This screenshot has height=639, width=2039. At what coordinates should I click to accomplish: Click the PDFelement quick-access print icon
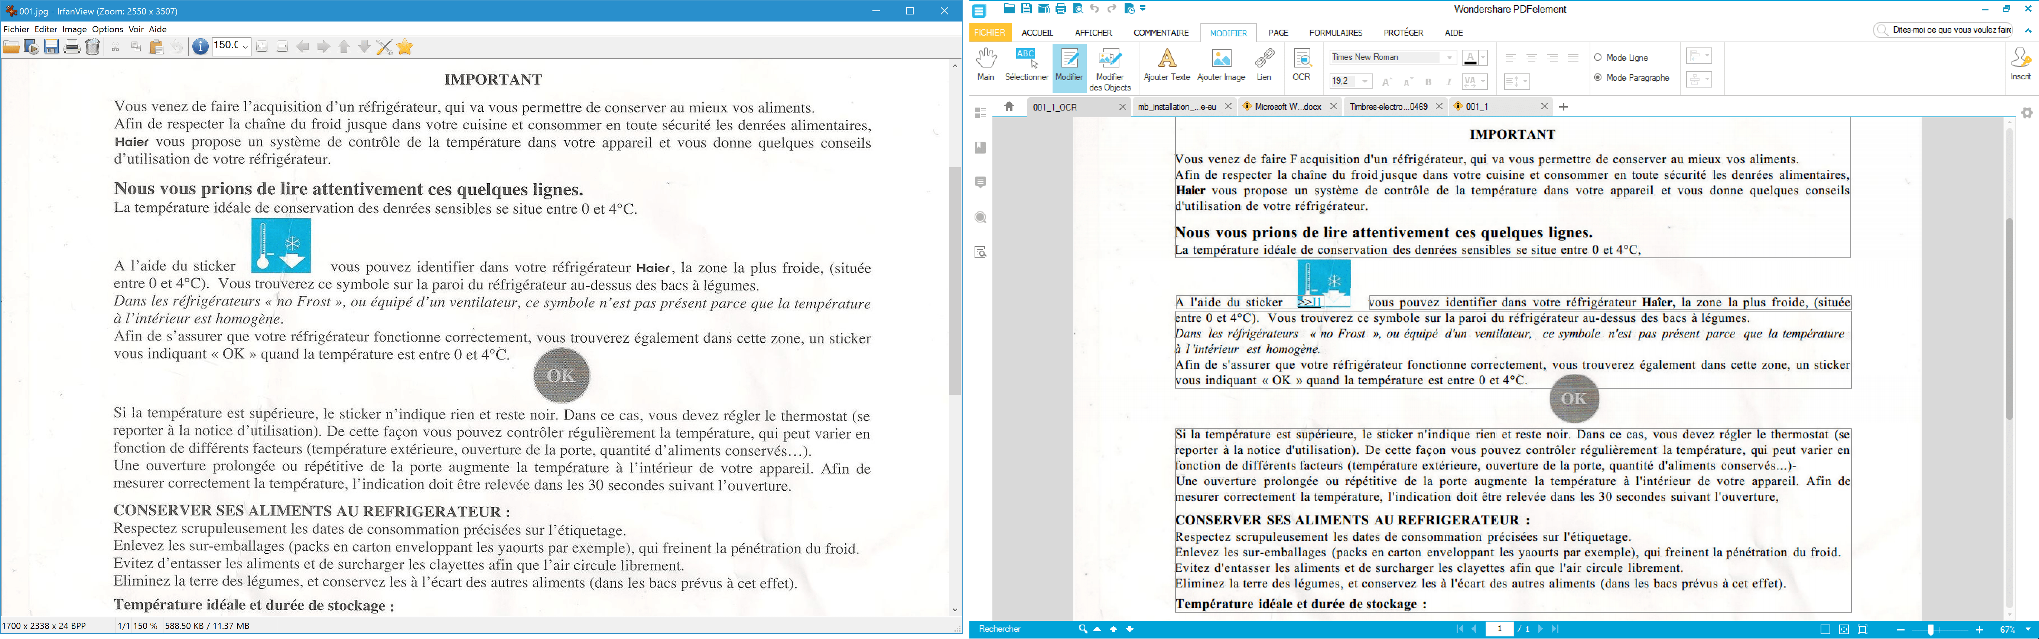point(1061,9)
